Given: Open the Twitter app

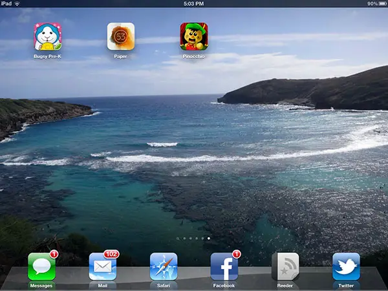Looking at the screenshot, I should pos(346,266).
